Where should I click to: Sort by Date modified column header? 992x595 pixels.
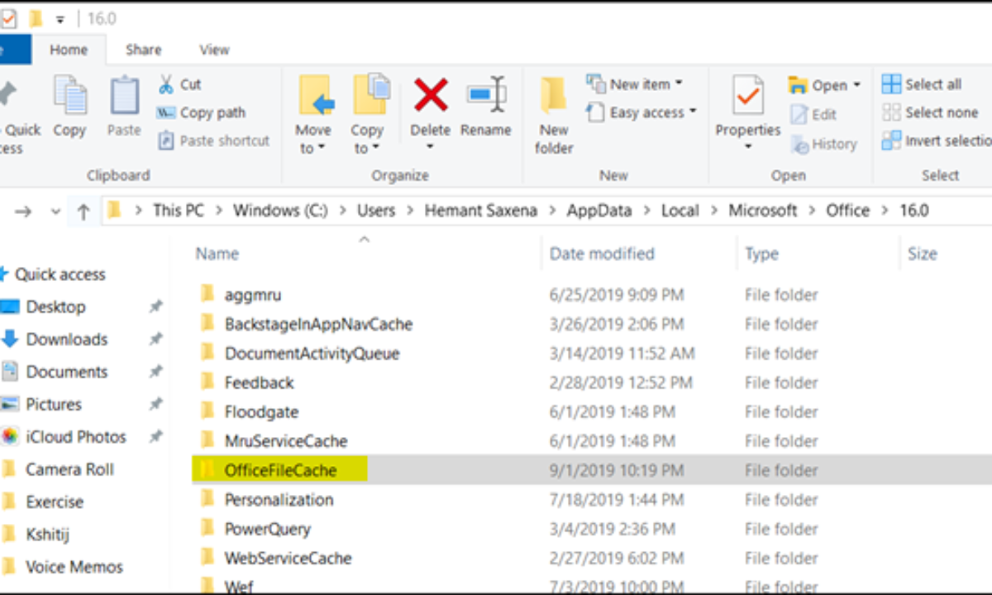602,254
